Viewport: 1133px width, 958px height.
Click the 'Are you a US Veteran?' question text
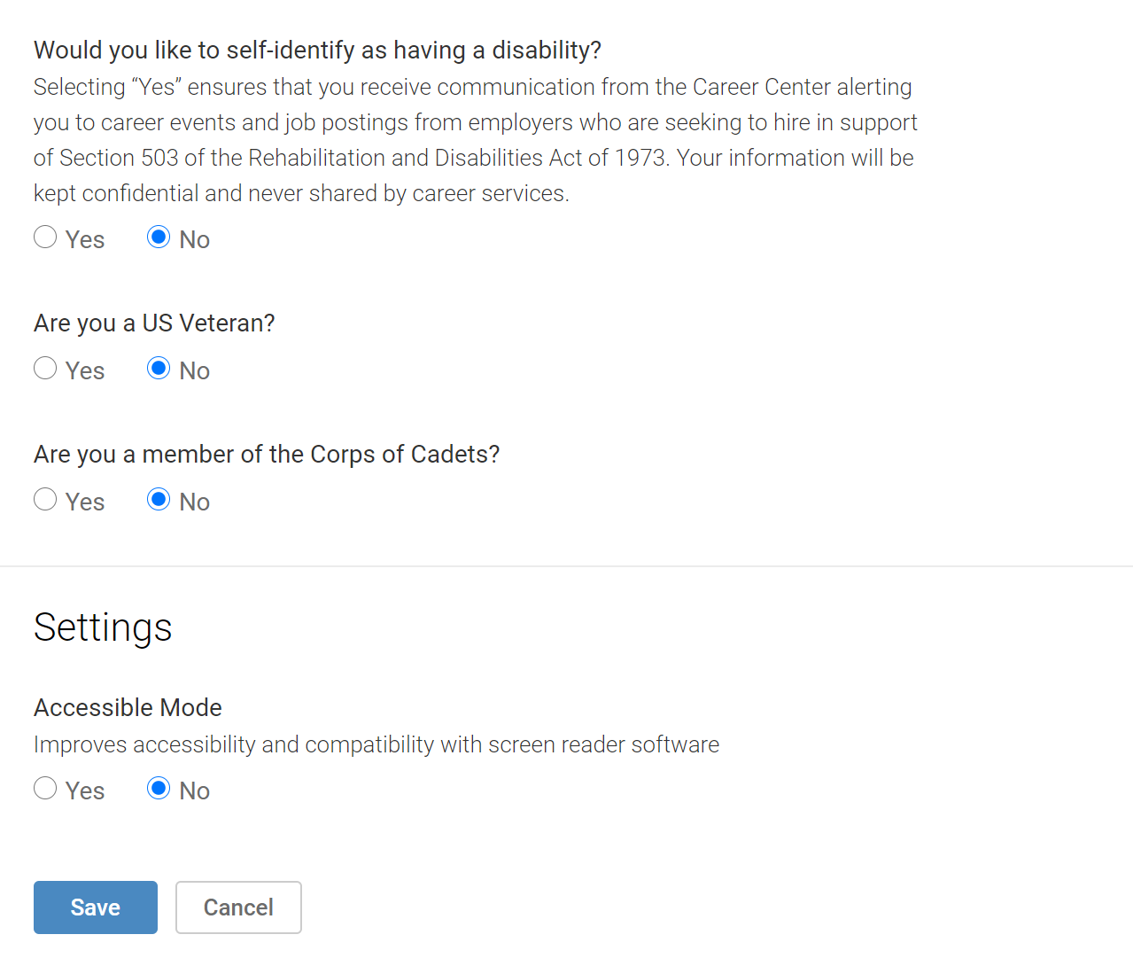[x=154, y=323]
